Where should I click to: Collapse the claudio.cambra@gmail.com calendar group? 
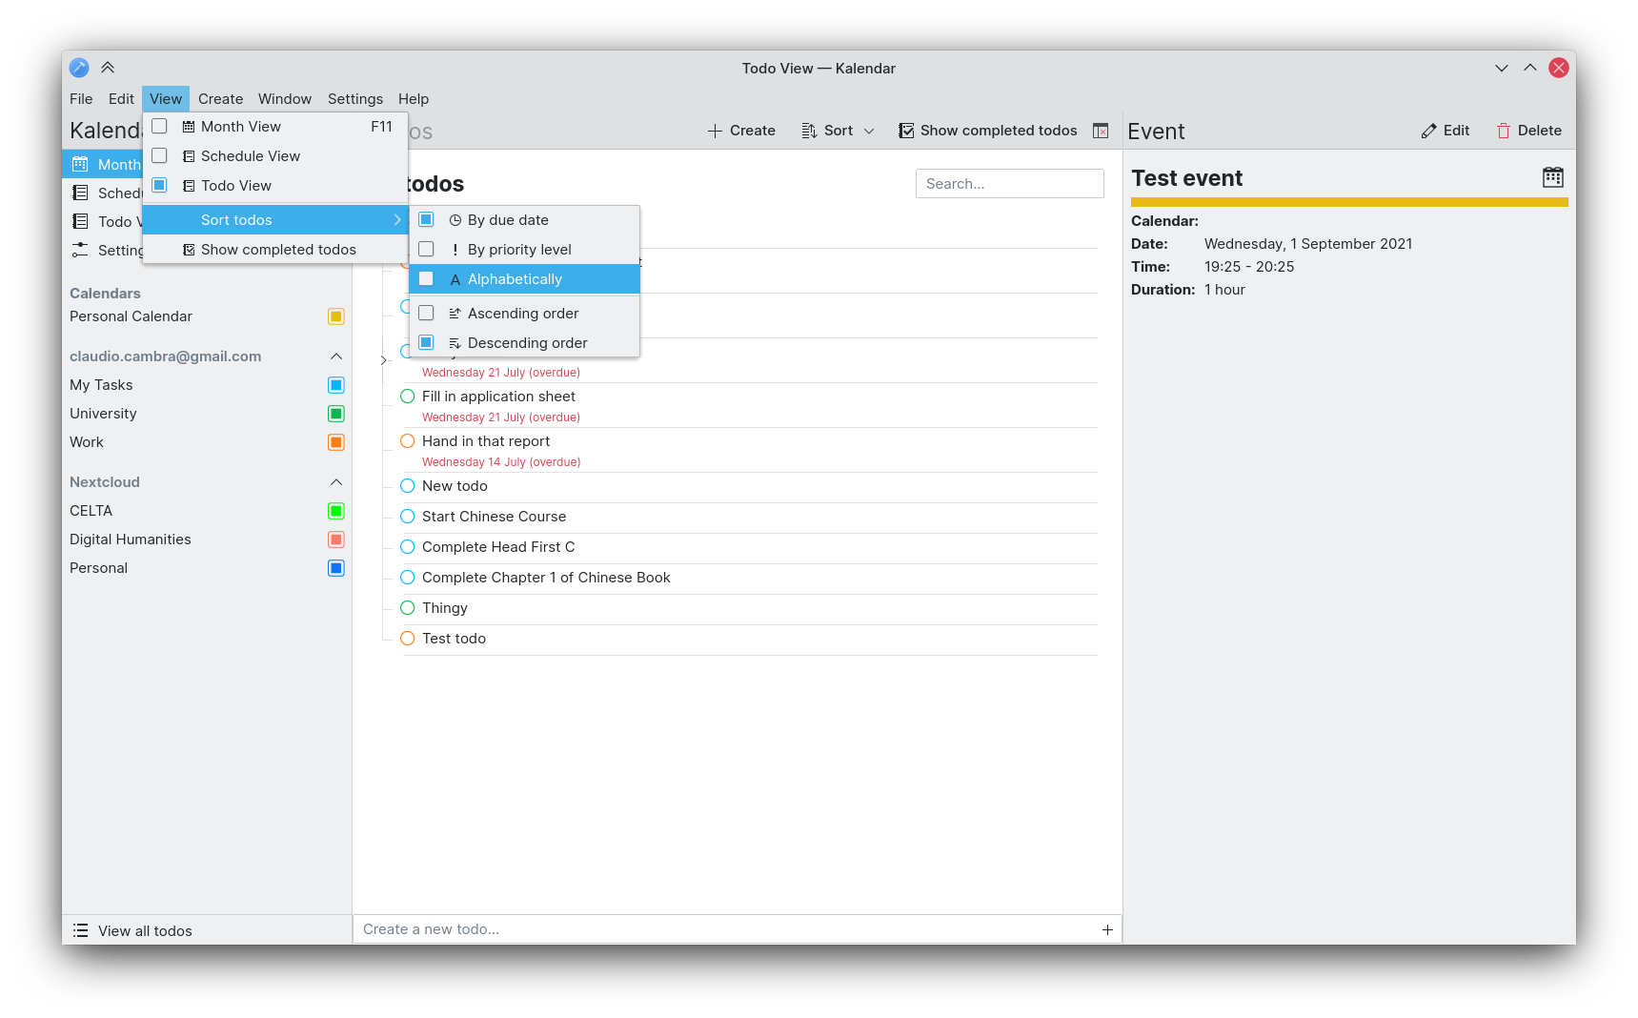pyautogui.click(x=336, y=356)
